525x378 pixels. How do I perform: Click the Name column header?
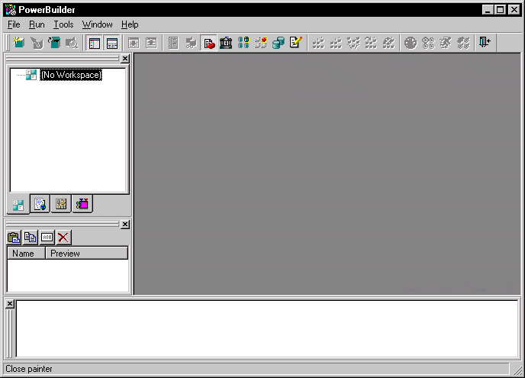pos(27,254)
